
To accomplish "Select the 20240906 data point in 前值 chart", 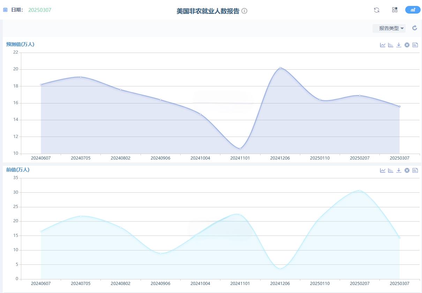I will tap(160, 253).
